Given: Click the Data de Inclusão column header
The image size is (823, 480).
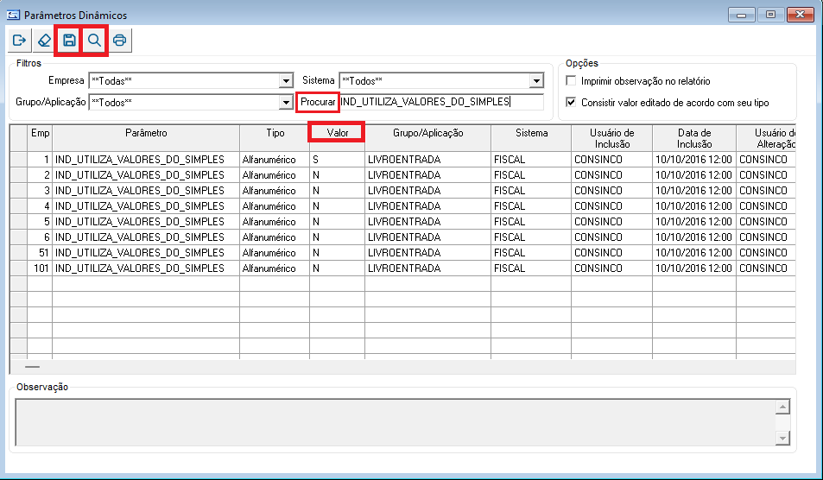Looking at the screenshot, I should pos(693,138).
